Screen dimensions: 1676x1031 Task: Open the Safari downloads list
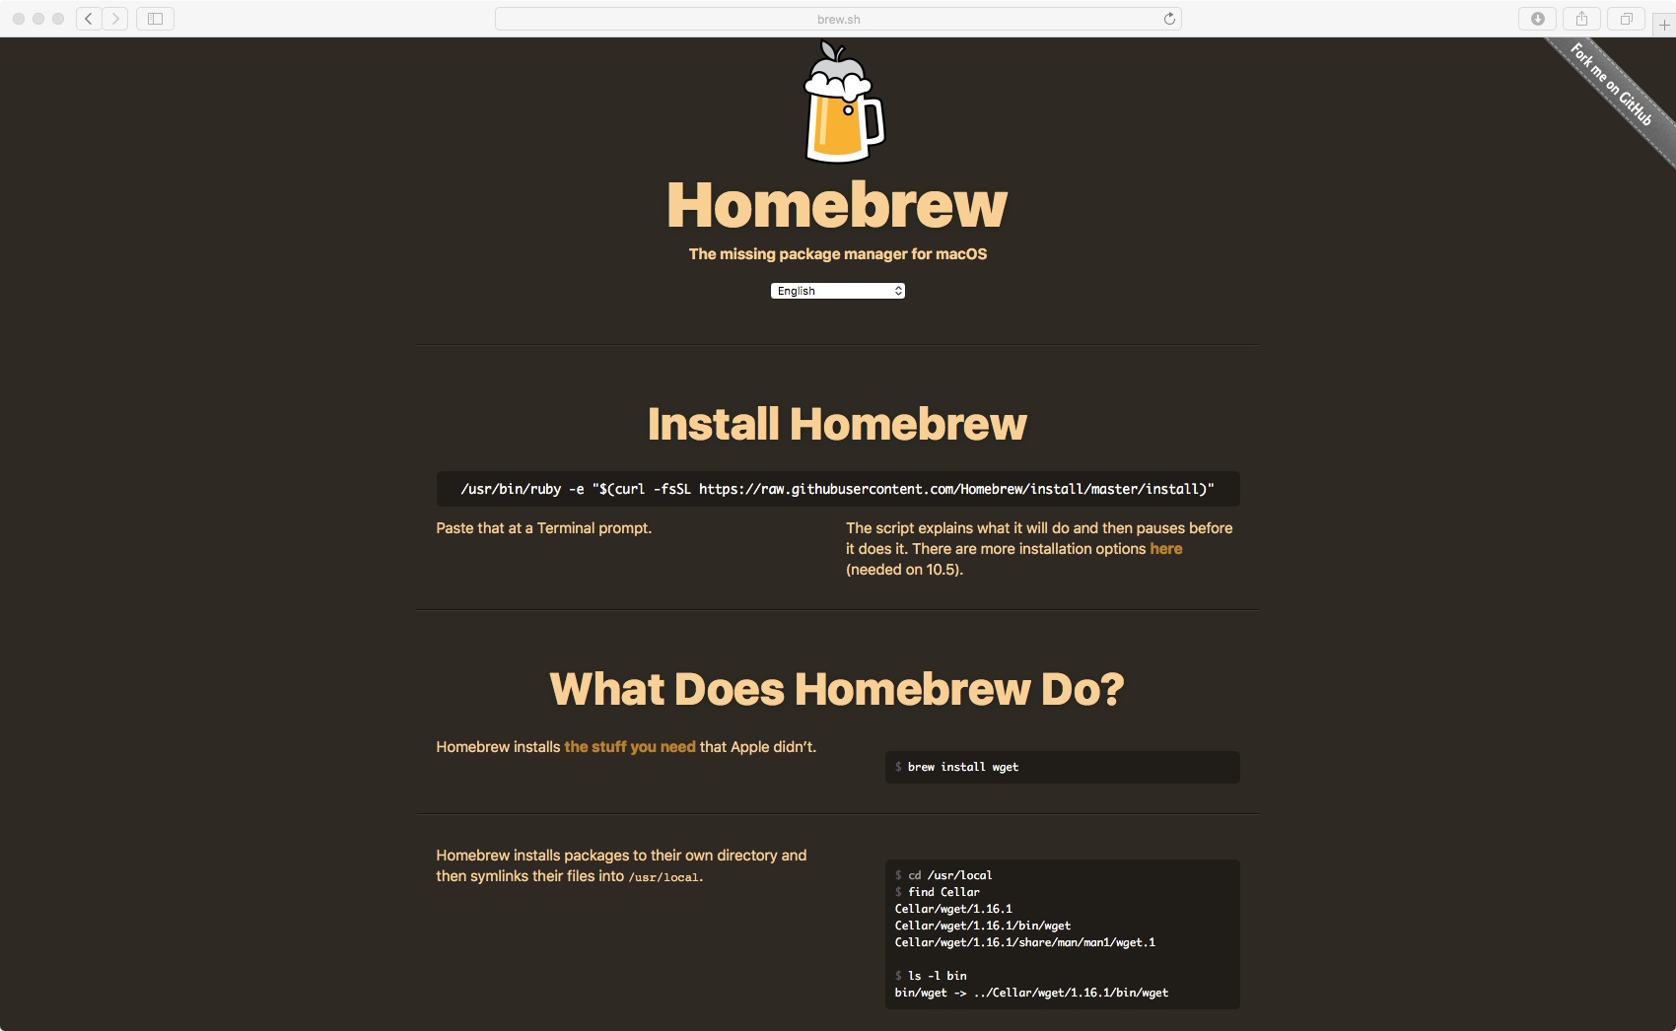(1537, 19)
